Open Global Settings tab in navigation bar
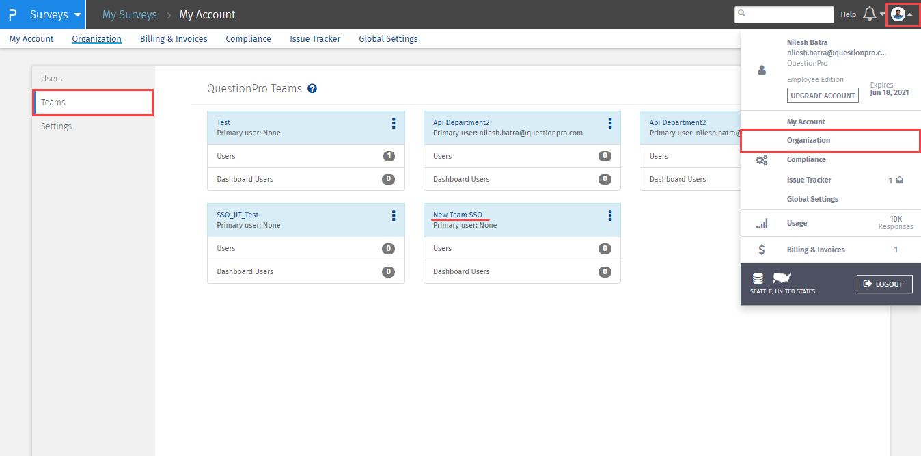 [x=388, y=39]
